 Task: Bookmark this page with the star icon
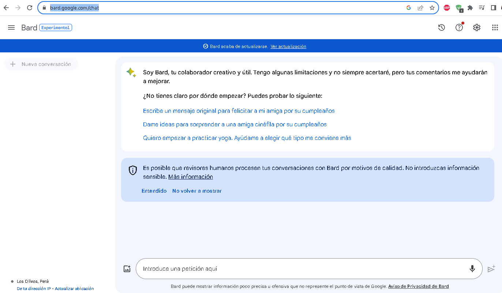tap(432, 8)
